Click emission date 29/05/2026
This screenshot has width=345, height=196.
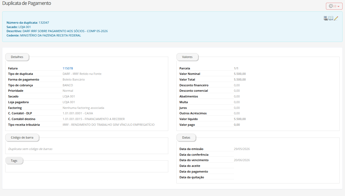242,149
